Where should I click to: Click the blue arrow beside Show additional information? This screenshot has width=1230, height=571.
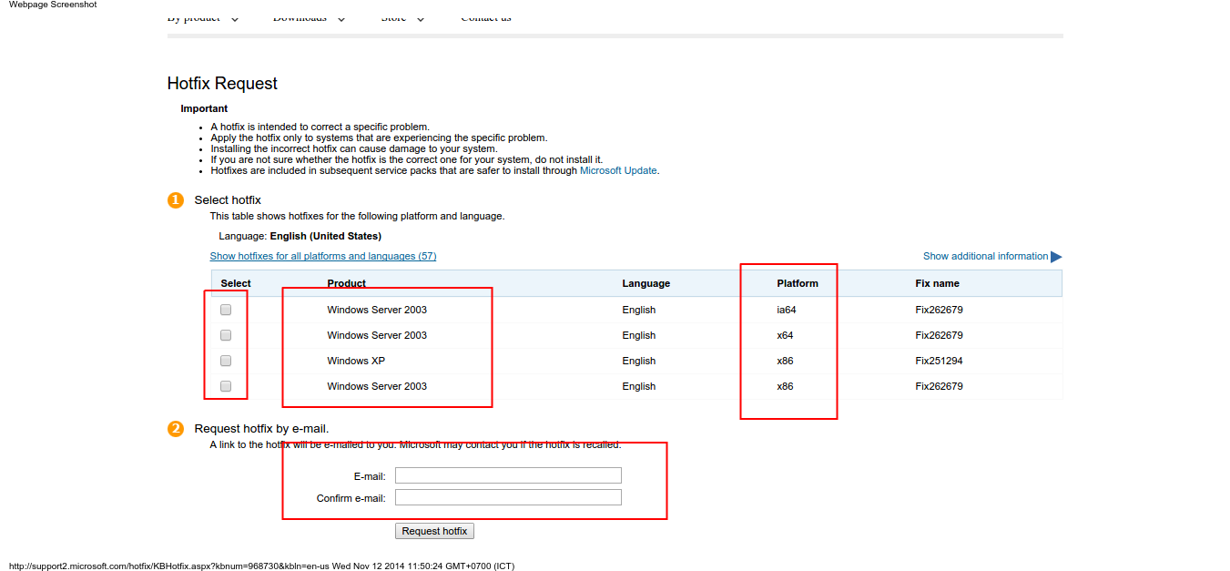click(1056, 257)
